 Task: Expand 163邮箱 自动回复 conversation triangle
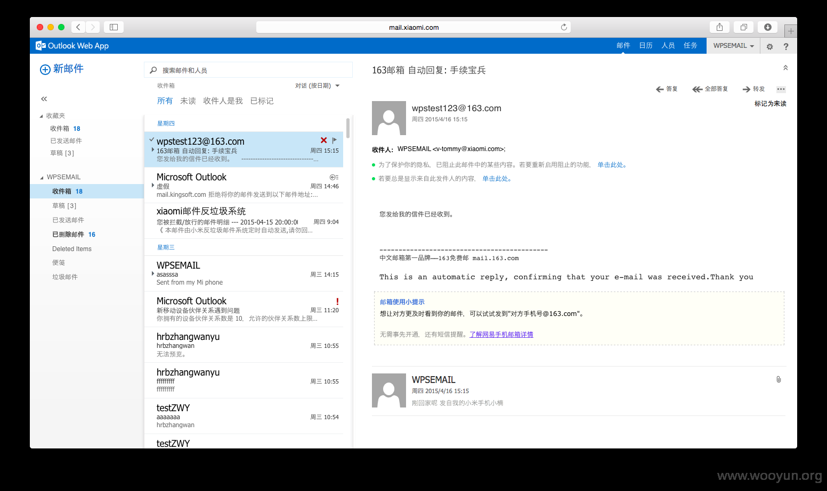153,150
